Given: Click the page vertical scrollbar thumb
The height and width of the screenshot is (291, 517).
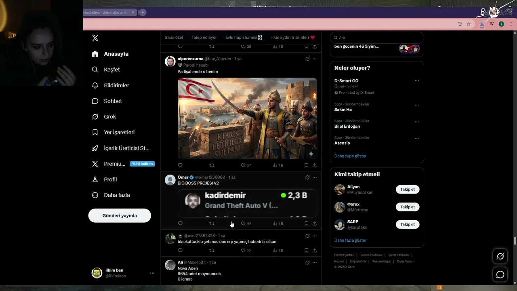Looking at the screenshot, I should [515, 241].
